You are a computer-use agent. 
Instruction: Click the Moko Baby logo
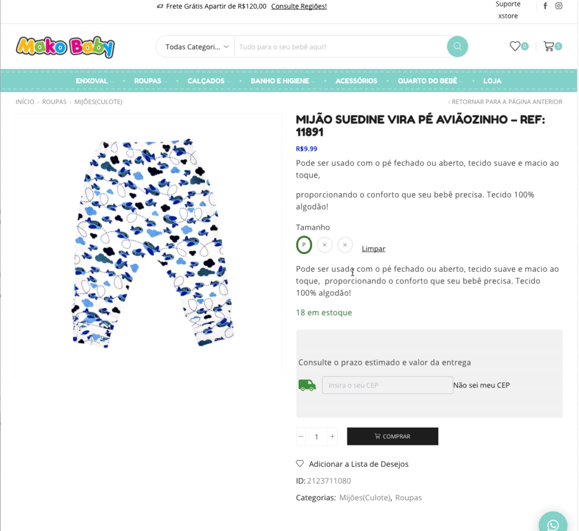click(65, 47)
